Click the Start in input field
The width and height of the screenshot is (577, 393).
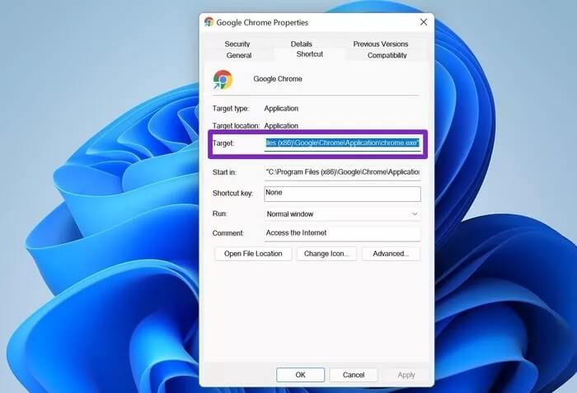(342, 172)
